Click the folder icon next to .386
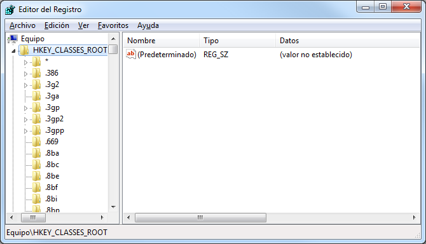Image resolution: width=426 pixels, height=244 pixels. click(x=36, y=73)
